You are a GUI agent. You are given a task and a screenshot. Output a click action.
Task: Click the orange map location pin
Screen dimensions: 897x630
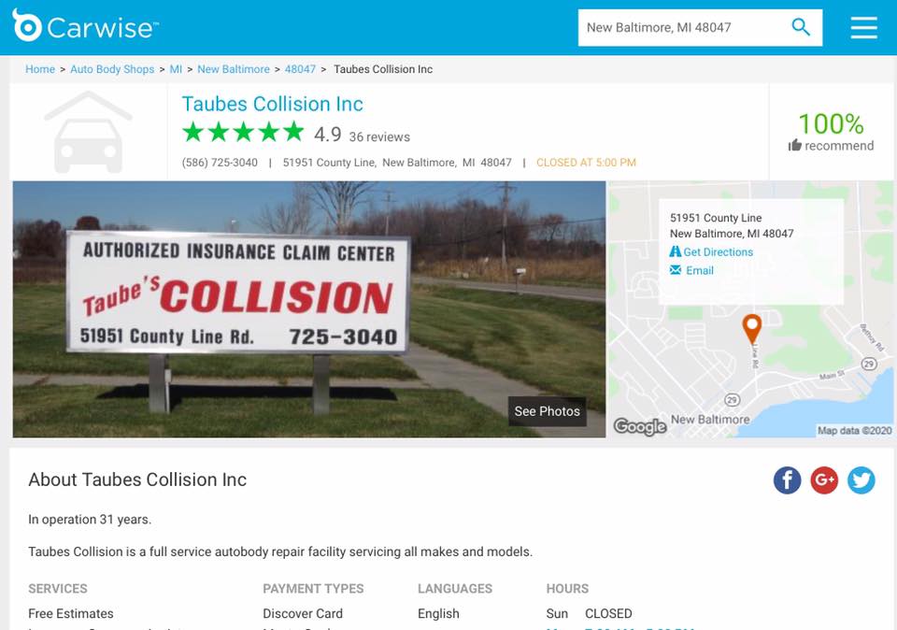tap(751, 328)
